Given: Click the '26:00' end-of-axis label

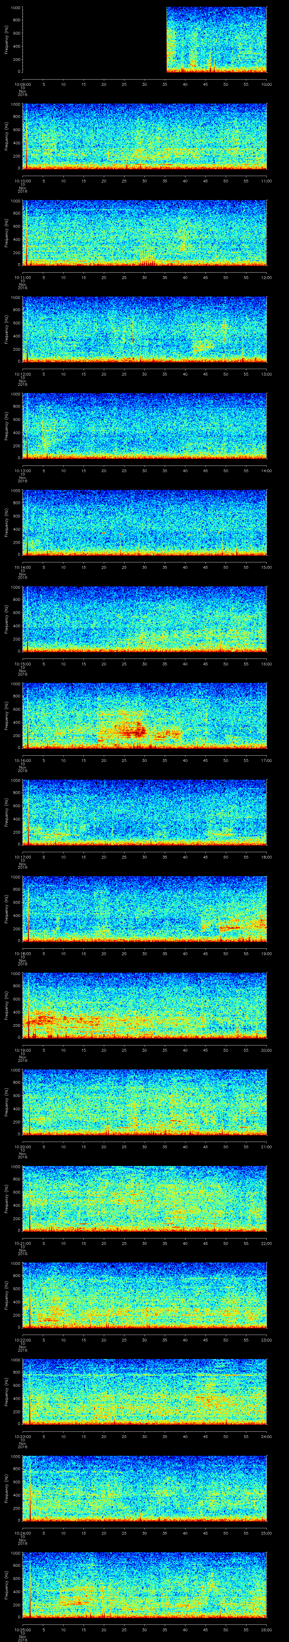Looking at the screenshot, I should [267, 1630].
